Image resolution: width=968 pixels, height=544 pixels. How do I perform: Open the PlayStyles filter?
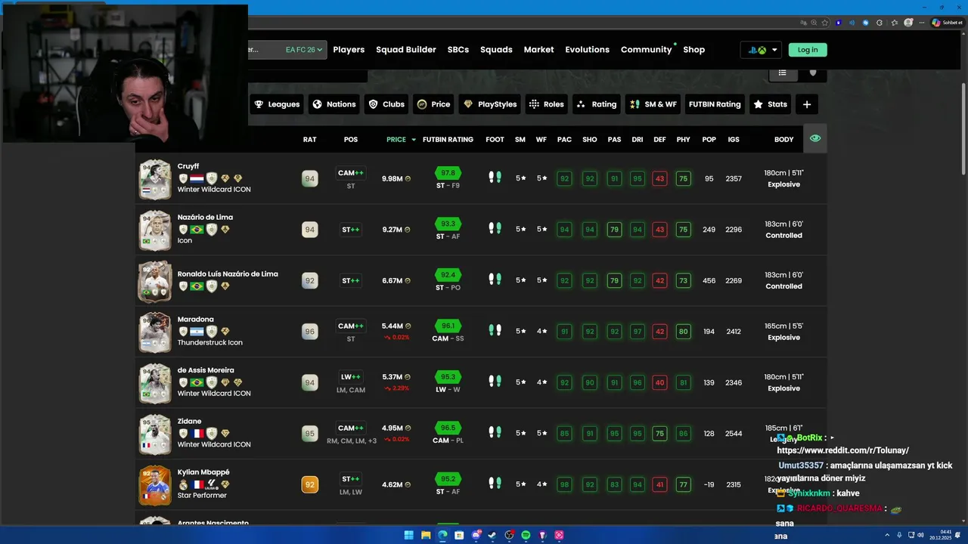pos(490,104)
